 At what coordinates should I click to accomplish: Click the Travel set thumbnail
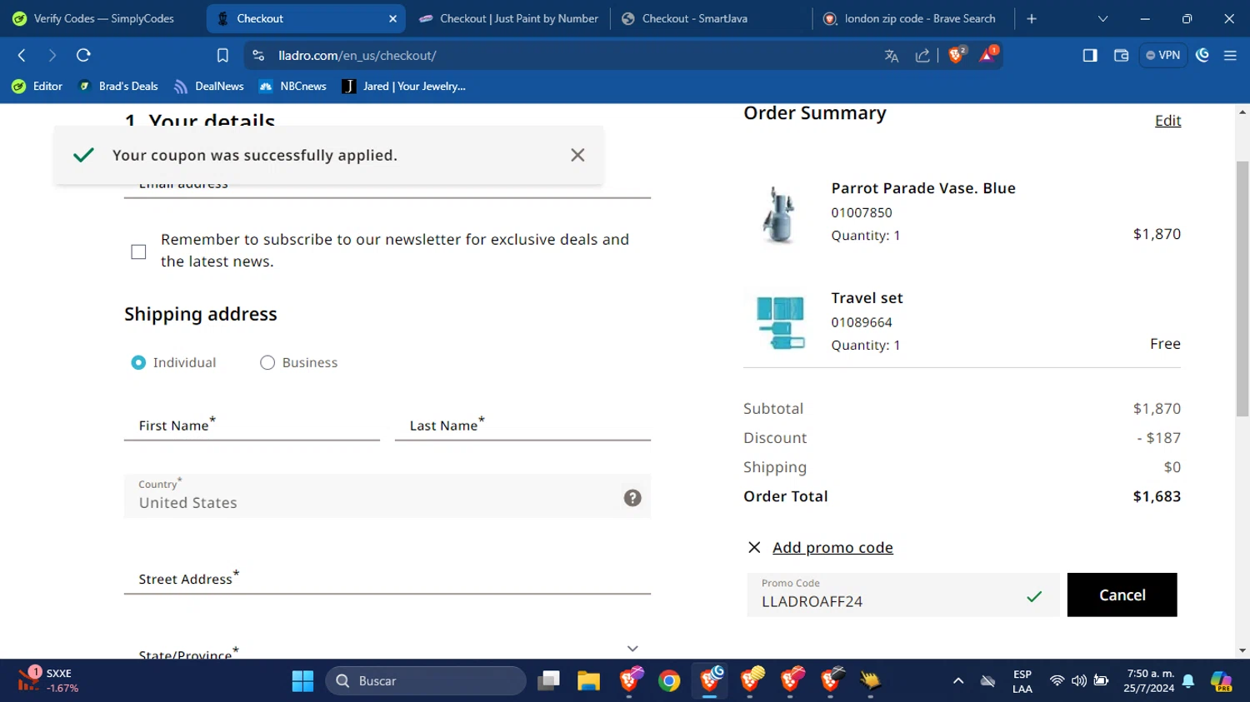pyautogui.click(x=780, y=322)
